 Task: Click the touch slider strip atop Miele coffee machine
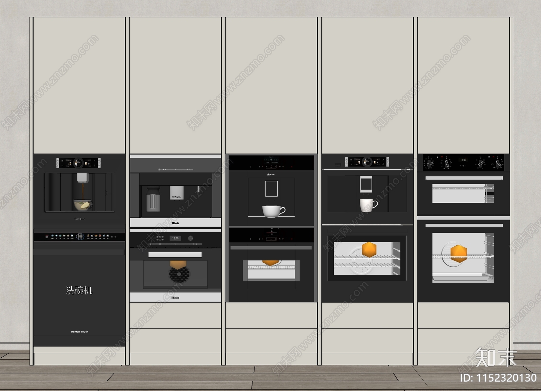[175, 170]
